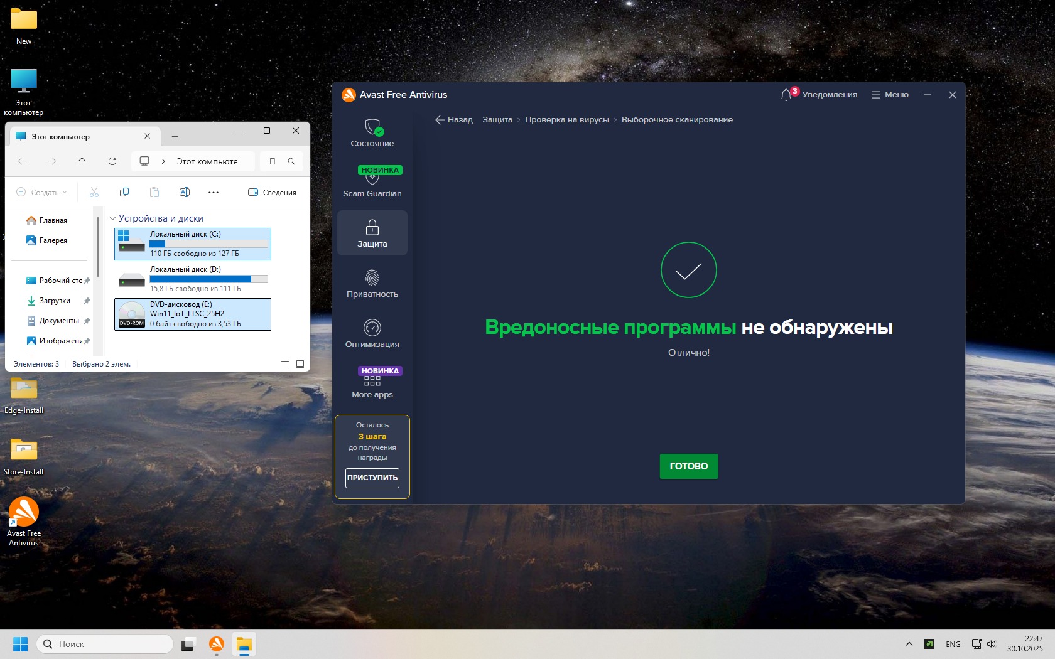The height and width of the screenshot is (659, 1055).
Task: Open the Scam Guardian section in Avast
Action: click(x=372, y=183)
